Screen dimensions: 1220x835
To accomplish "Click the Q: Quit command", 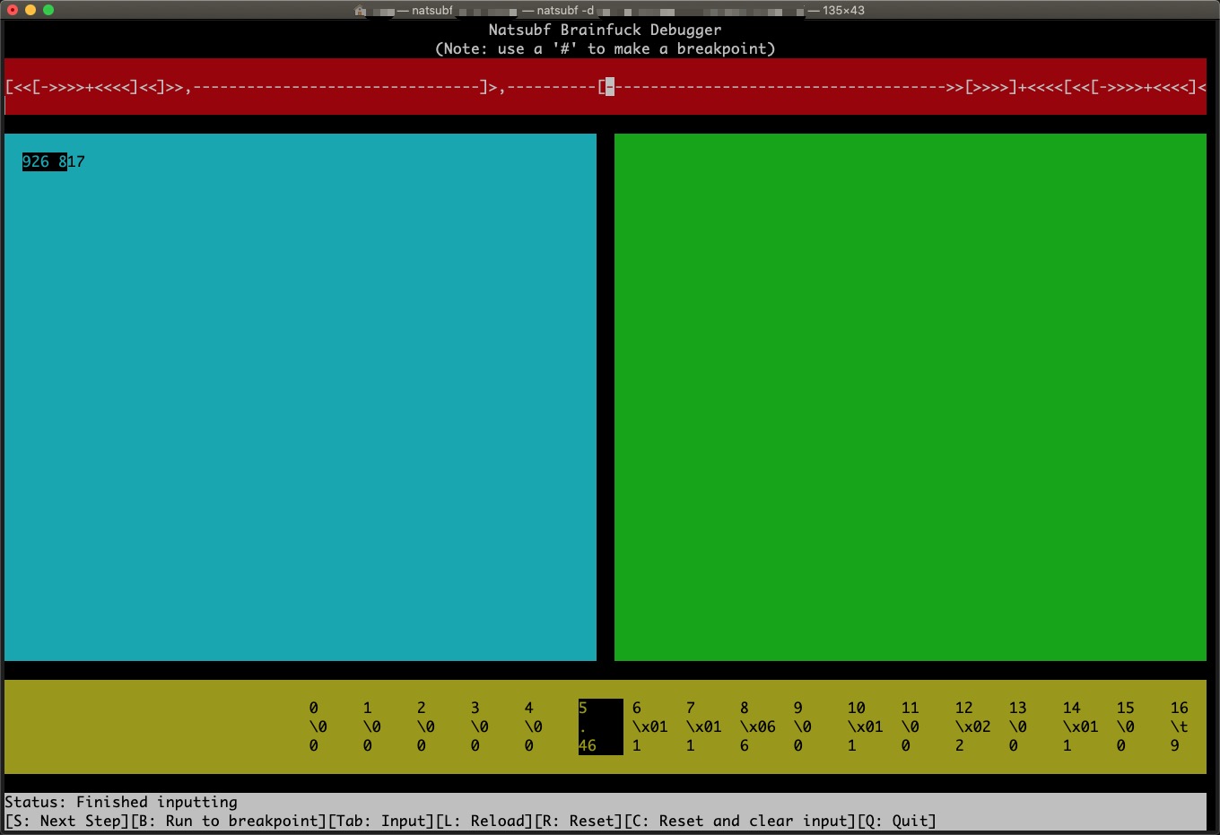I will [x=897, y=821].
